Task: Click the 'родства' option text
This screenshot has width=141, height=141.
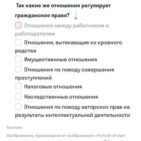Action: [x=25, y=51]
